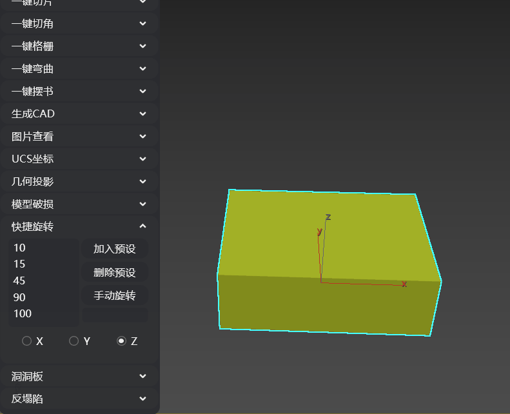The width and height of the screenshot is (510, 414).
Task: Expand the 一键摆书 section chevron
Action: 142,91
